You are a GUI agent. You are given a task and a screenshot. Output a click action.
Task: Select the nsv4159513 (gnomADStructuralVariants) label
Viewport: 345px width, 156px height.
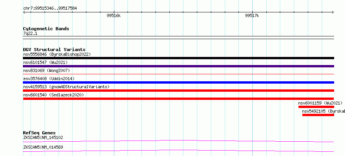coord(66,87)
